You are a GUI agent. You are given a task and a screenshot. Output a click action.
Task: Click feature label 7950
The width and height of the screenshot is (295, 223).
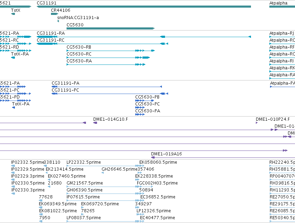pyautogui.click(x=45, y=218)
